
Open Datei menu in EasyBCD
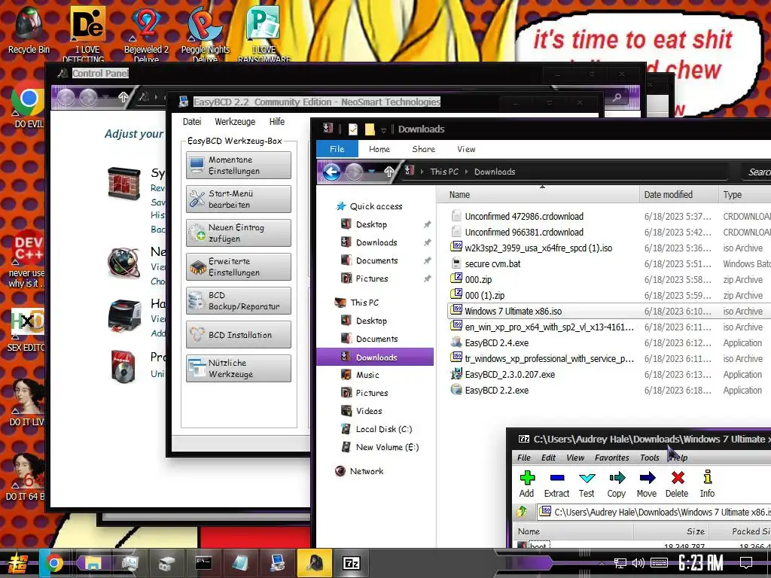pyautogui.click(x=192, y=122)
